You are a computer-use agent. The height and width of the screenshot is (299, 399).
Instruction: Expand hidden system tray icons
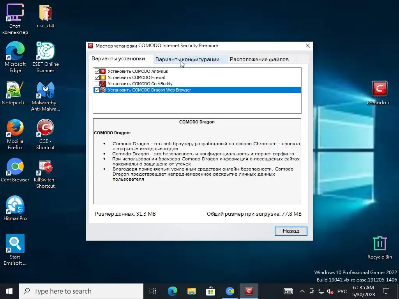tap(302, 291)
